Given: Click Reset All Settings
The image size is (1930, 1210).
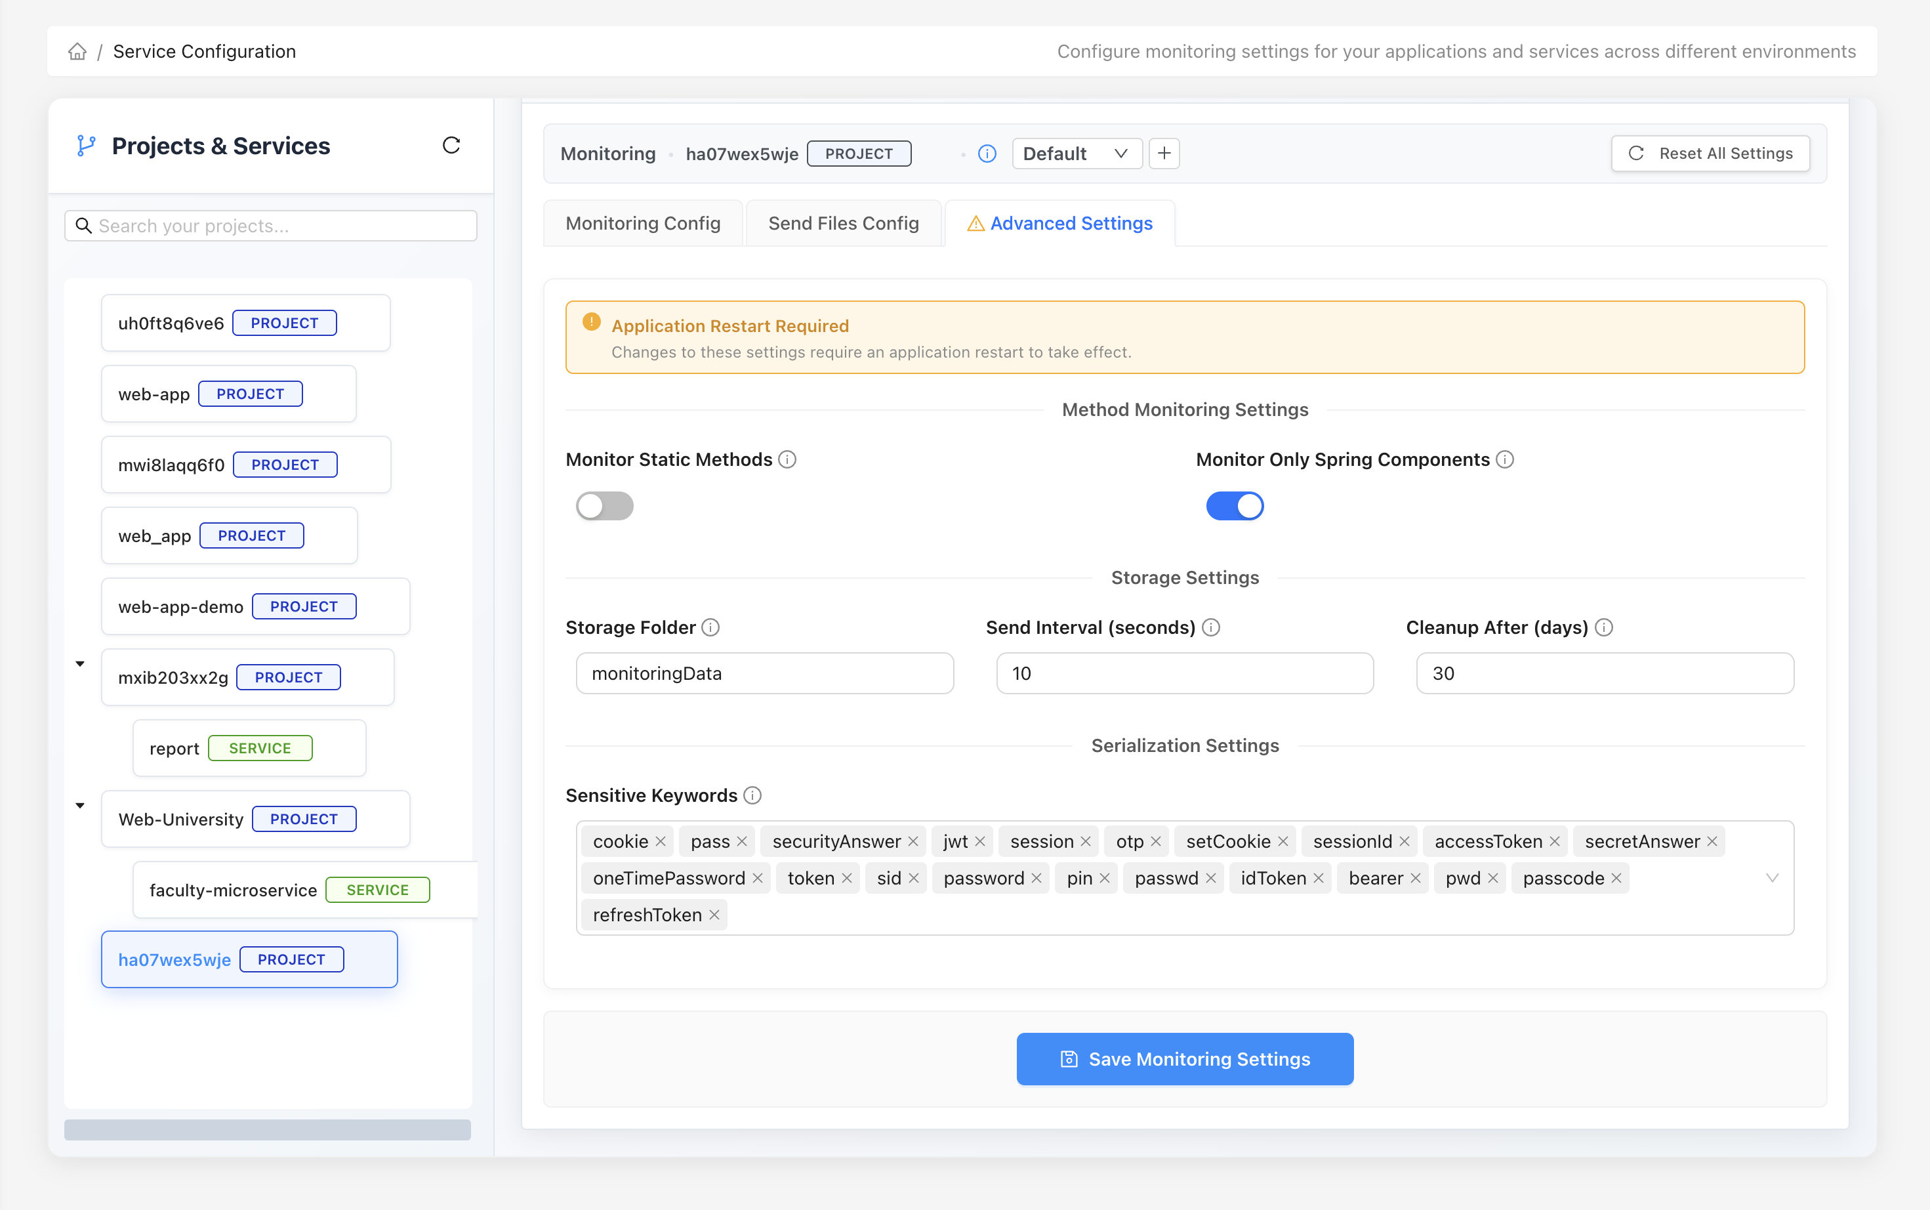Looking at the screenshot, I should pyautogui.click(x=1709, y=153).
